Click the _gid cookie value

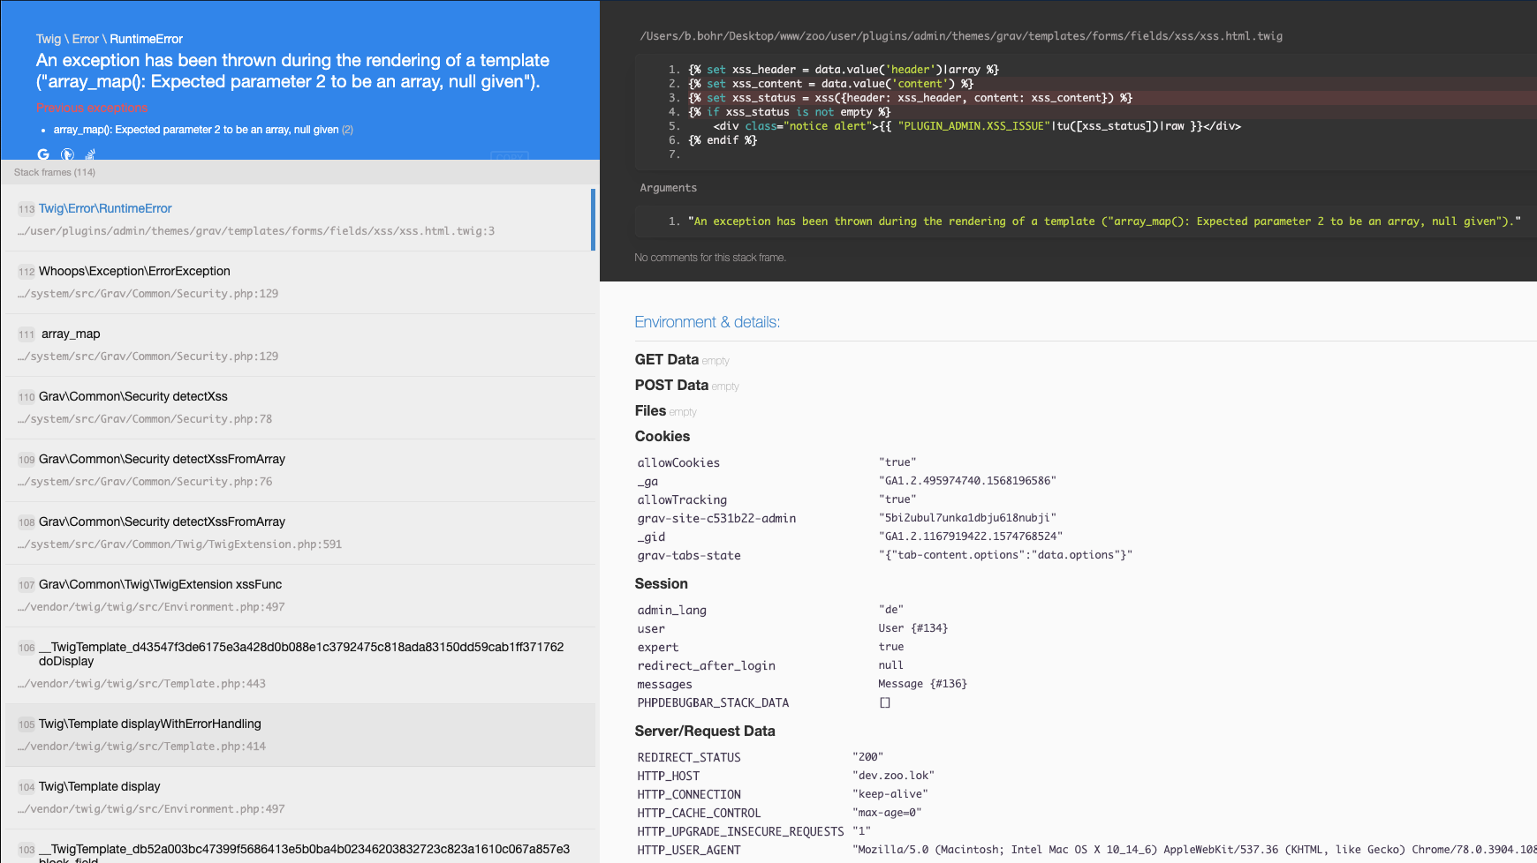coord(970,537)
